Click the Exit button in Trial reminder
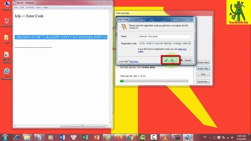This screenshot has width=251, height=141. [x=203, y=74]
